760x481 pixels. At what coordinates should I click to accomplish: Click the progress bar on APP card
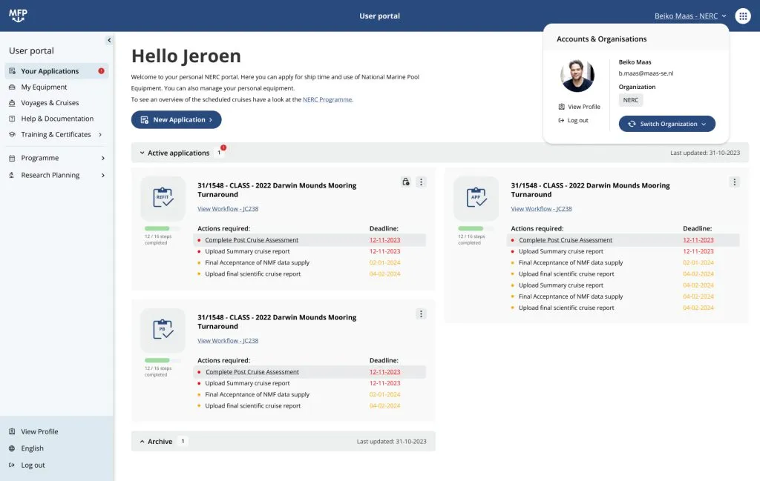(x=476, y=228)
